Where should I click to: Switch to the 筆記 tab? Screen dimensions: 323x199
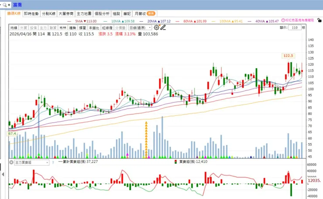click(127, 14)
